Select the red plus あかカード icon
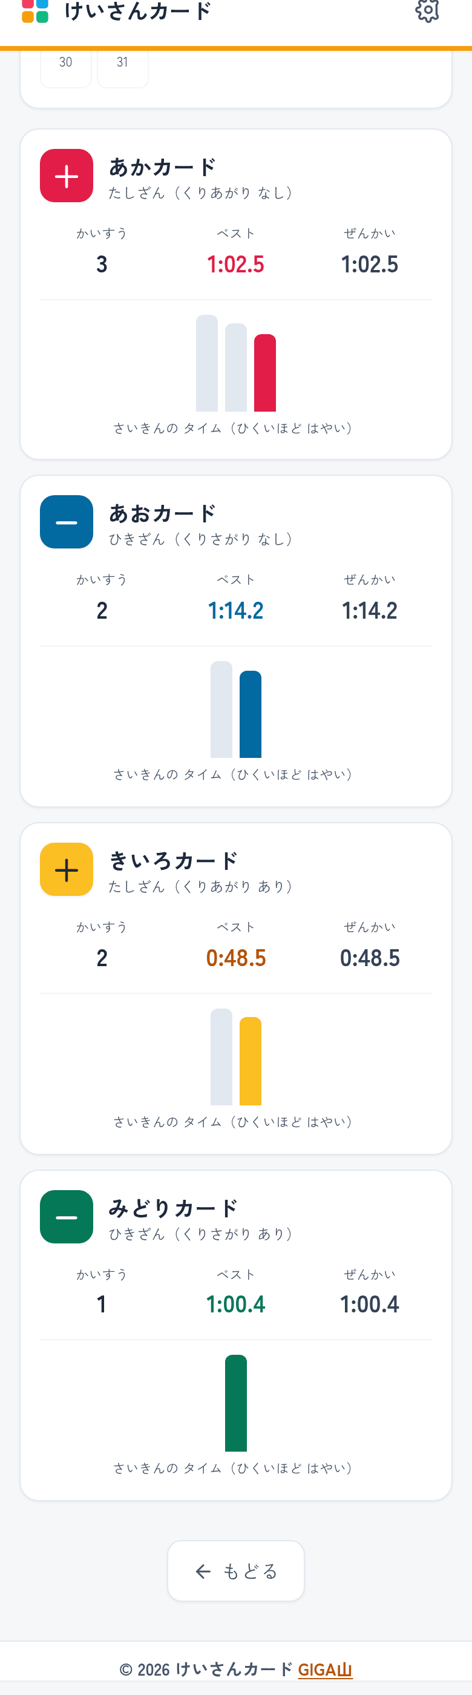This screenshot has width=472, height=1695. (67, 176)
